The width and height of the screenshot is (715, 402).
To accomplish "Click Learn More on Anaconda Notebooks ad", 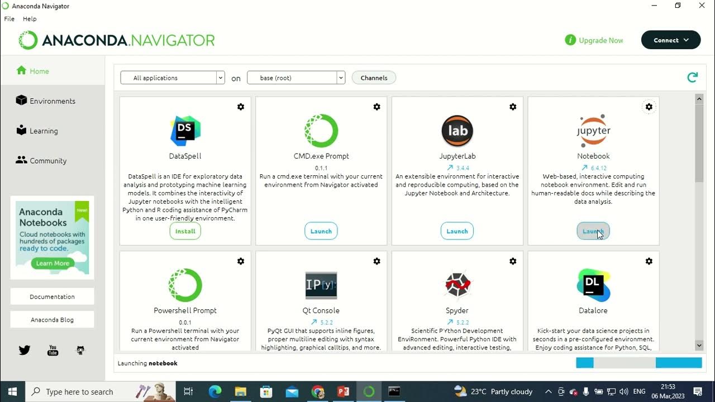I will (53, 263).
